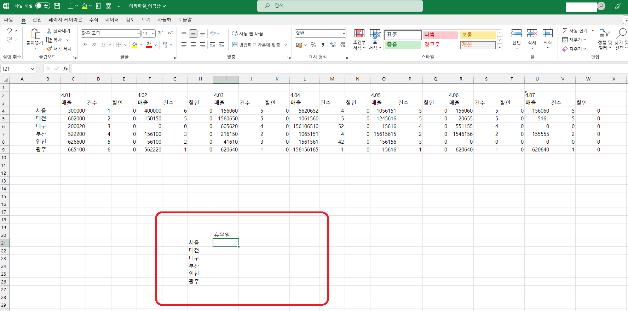Apply 나쁨 cell style
Viewport: 628px width, 311px height.
(440, 35)
